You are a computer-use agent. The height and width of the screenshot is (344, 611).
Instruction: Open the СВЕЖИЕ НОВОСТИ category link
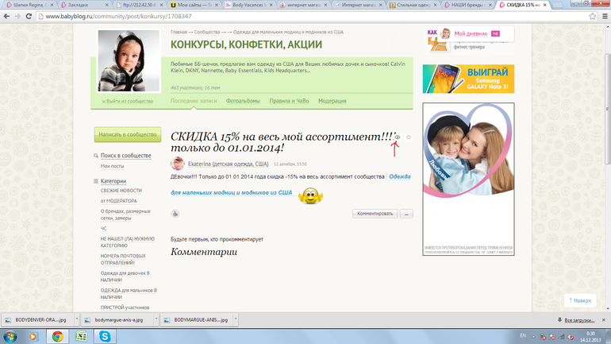pos(121,191)
